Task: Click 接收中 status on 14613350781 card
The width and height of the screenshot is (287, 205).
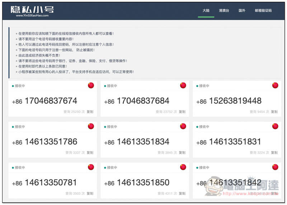Action: tap(19, 167)
